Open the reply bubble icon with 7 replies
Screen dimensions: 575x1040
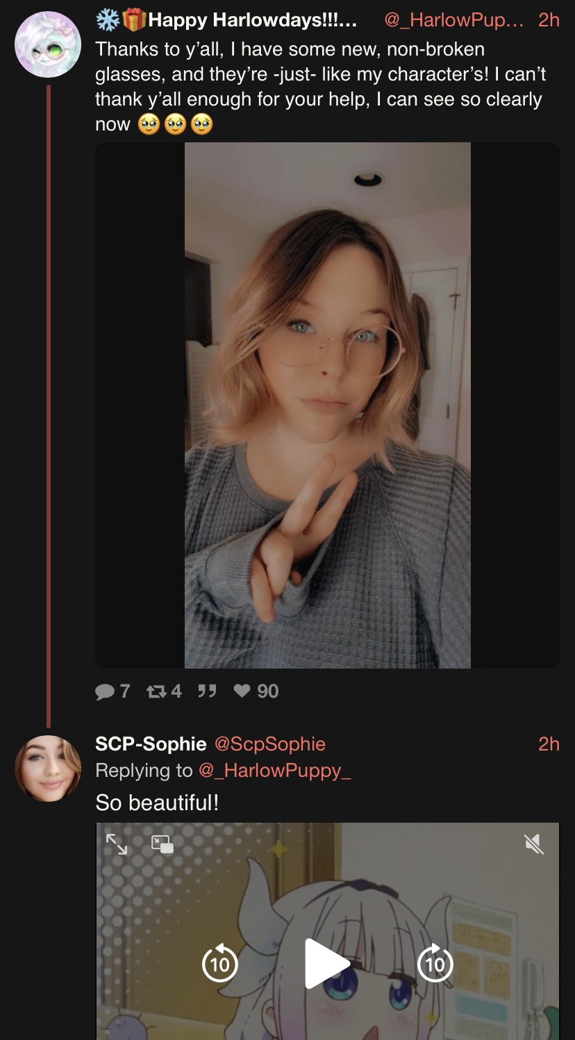click(x=105, y=691)
